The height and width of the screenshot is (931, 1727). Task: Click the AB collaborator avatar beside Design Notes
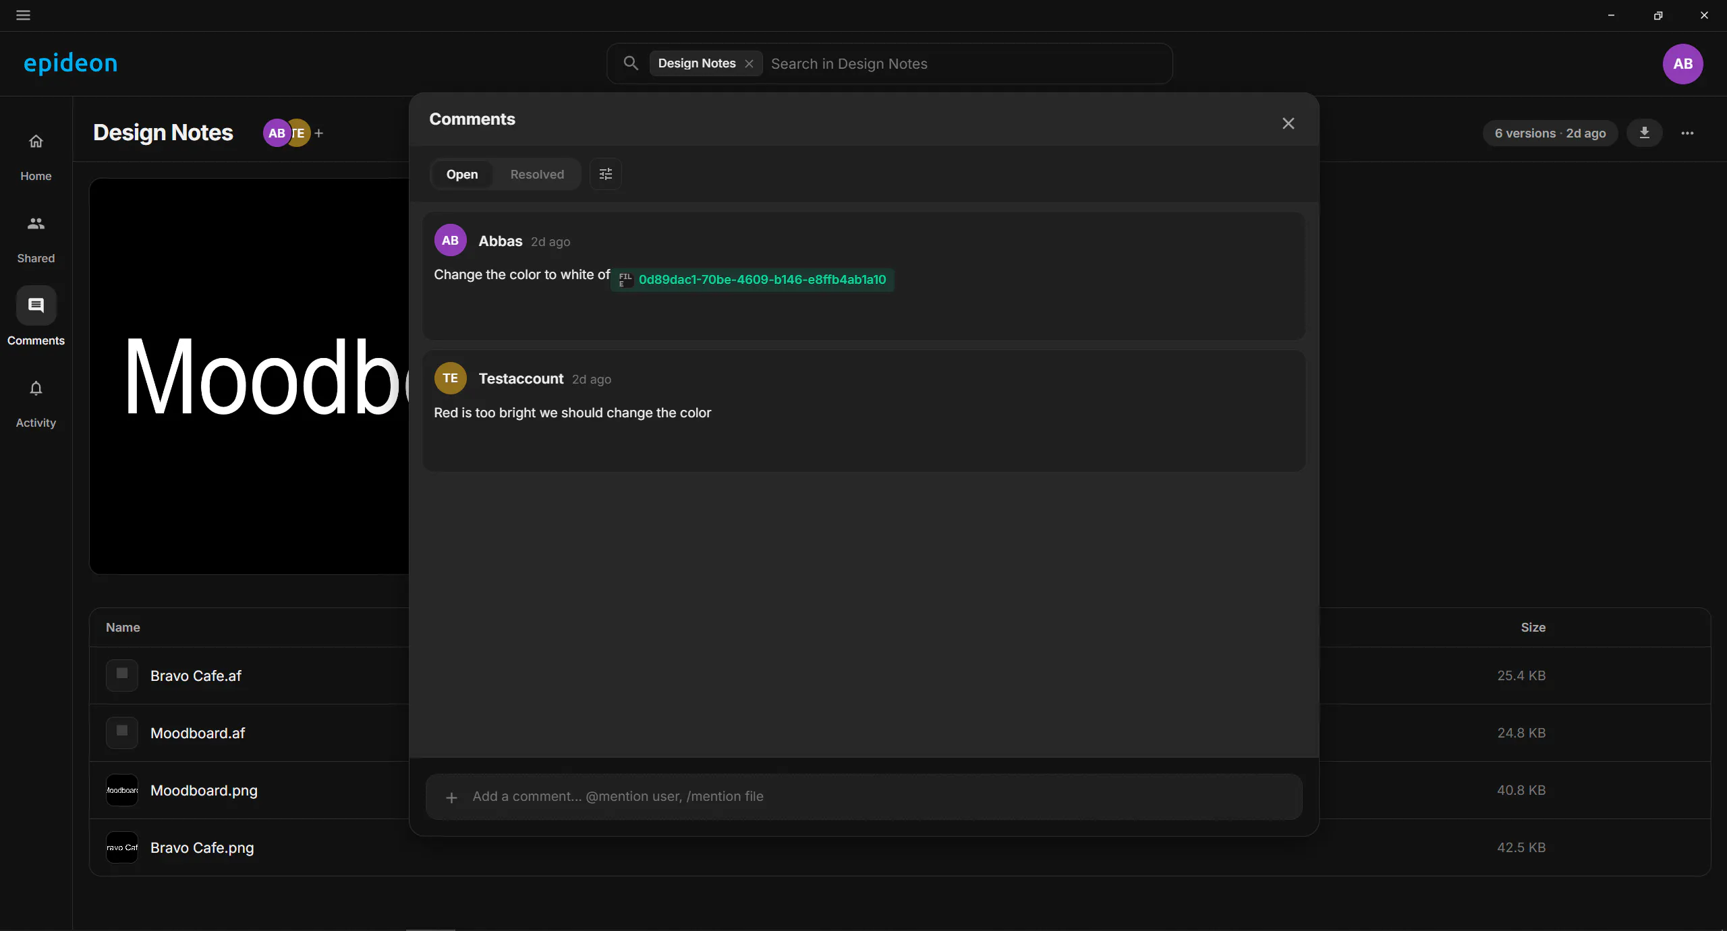tap(277, 133)
